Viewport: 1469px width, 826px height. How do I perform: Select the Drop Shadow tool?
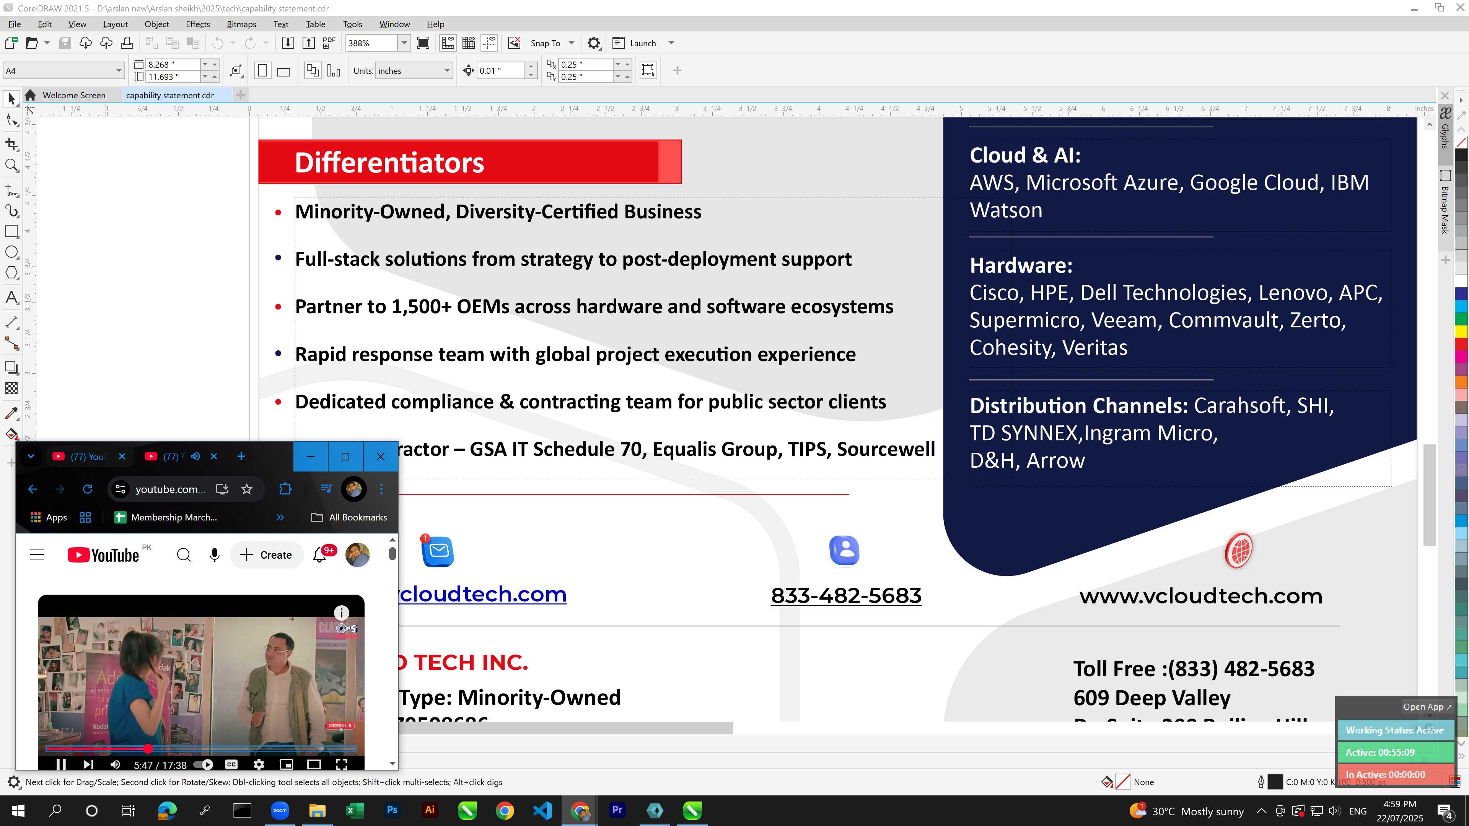tap(11, 367)
